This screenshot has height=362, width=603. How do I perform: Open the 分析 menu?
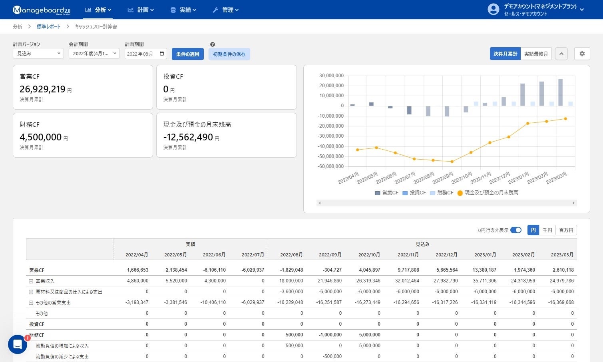click(x=98, y=10)
